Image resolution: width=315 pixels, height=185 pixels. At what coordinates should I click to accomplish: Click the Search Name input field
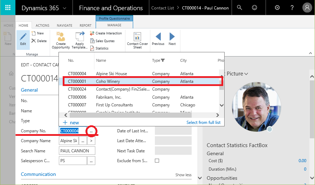(x=77, y=151)
